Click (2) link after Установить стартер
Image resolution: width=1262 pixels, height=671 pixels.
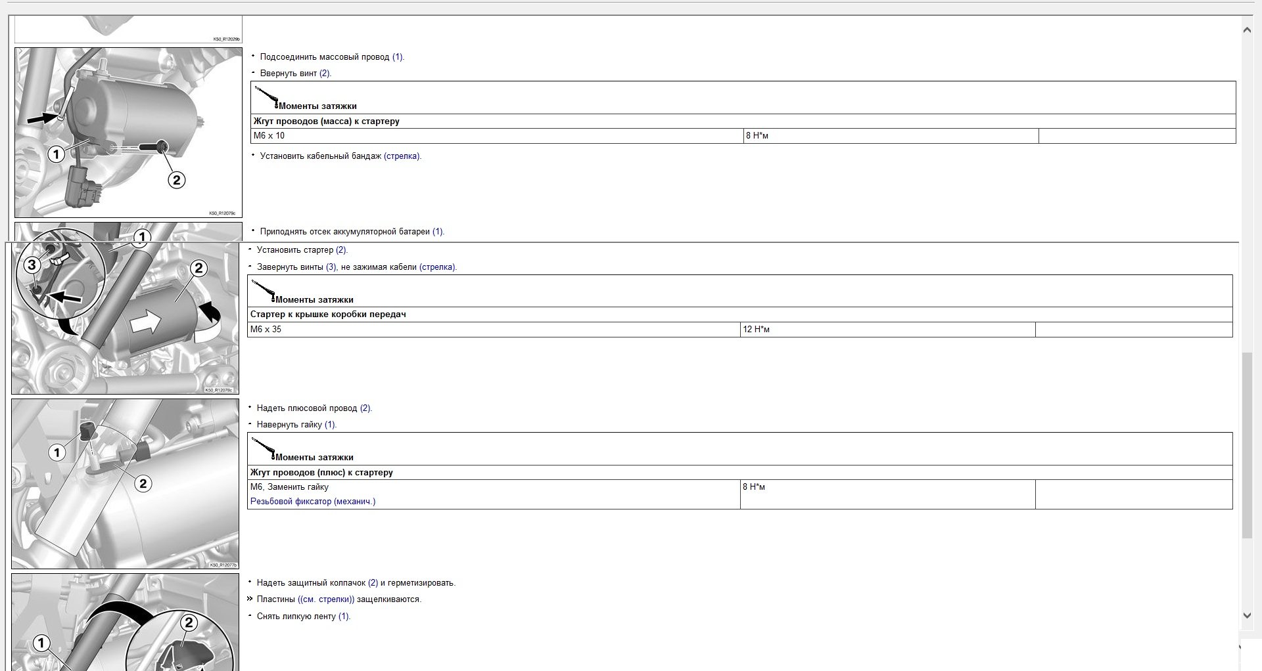pos(341,250)
